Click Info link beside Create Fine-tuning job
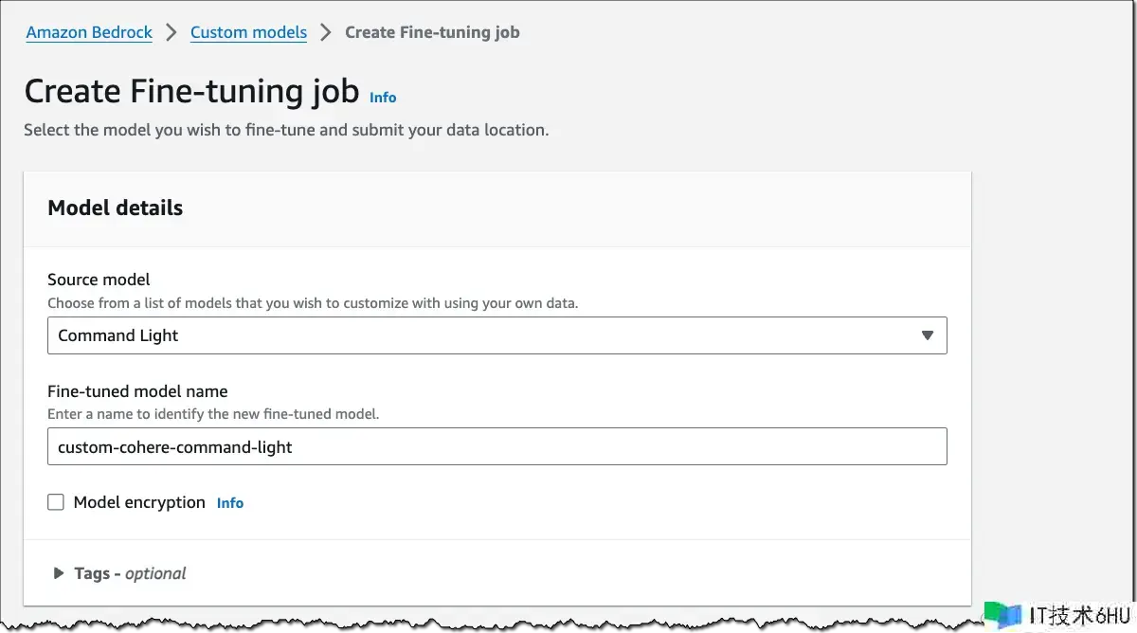Screen dimensions: 1137x633 coord(383,98)
